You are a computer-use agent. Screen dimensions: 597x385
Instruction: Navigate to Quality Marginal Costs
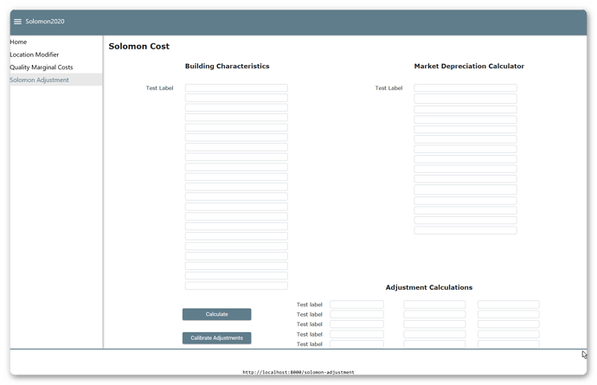(x=42, y=67)
